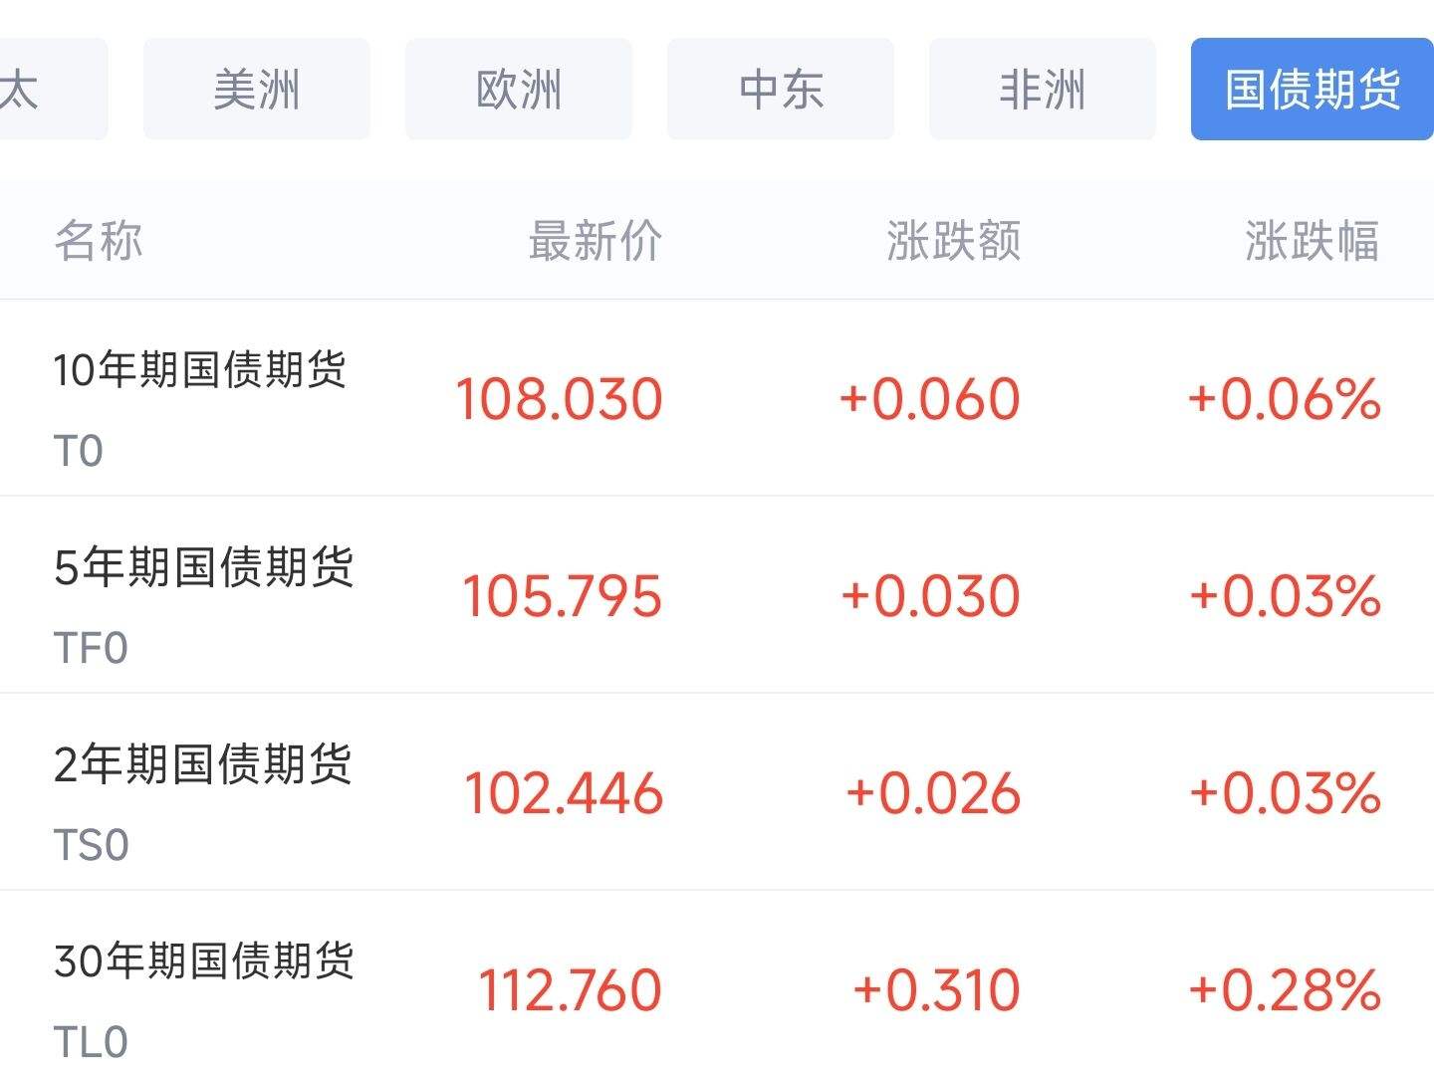Click the +0.026 change amount

point(932,793)
